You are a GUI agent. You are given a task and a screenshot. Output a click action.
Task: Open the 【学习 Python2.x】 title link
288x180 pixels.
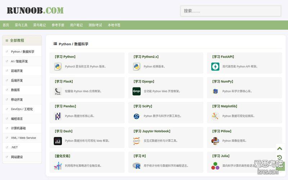[x=146, y=57]
